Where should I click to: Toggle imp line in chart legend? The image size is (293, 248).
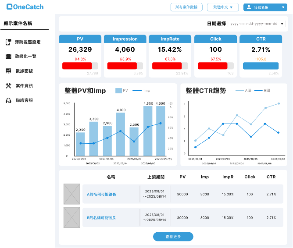(141, 91)
